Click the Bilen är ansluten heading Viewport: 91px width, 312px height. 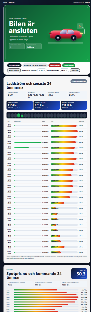pyautogui.click(x=23, y=27)
